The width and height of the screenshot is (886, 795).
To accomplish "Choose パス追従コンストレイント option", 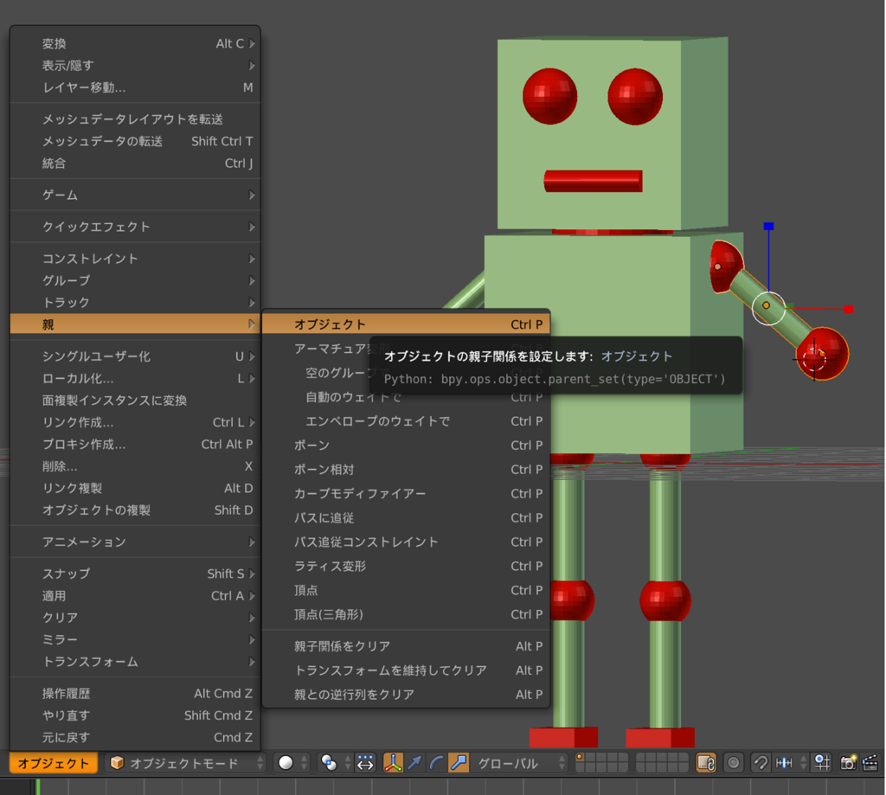I will coord(406,542).
